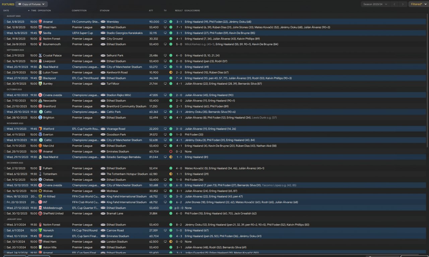Click the Brentford club badge
The height and width of the screenshot is (257, 429).
(x=40, y=106)
